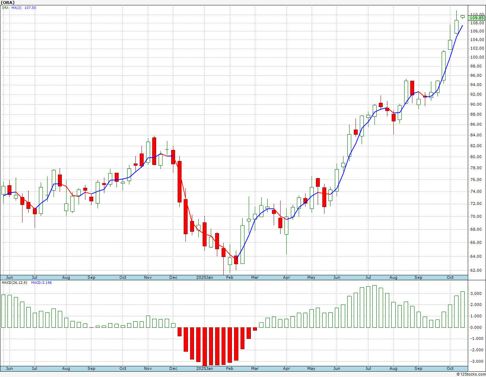
Task: Click the 108.00 price axis label
Action: [x=477, y=23]
